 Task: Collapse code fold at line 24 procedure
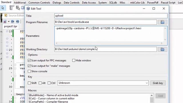pos(15,65)
